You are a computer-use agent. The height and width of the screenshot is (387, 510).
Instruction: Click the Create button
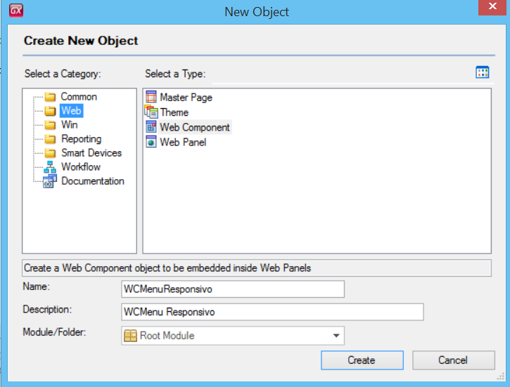coord(362,360)
